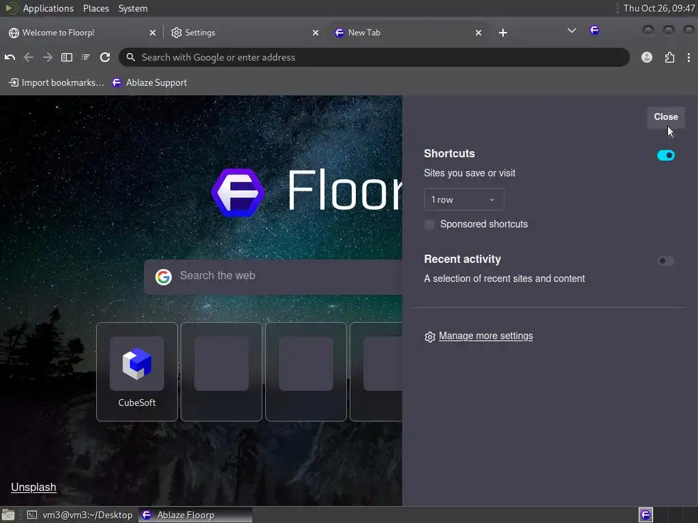The width and height of the screenshot is (698, 523).
Task: Click the search magnifier icon in address bar
Action: point(130,57)
